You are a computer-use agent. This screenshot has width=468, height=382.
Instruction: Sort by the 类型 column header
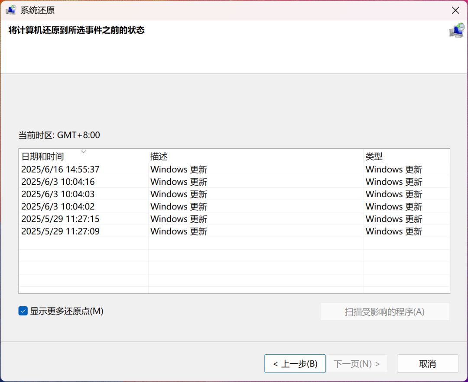coord(374,157)
